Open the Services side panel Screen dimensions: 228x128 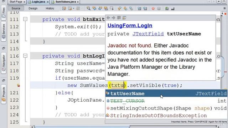tap(4, 32)
